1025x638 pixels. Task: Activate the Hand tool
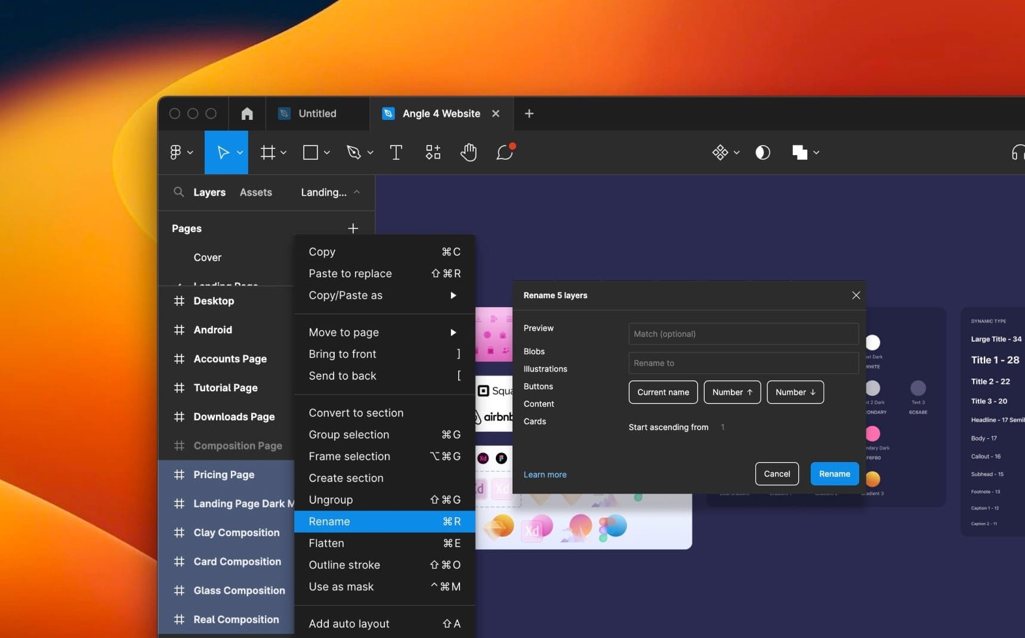[468, 153]
